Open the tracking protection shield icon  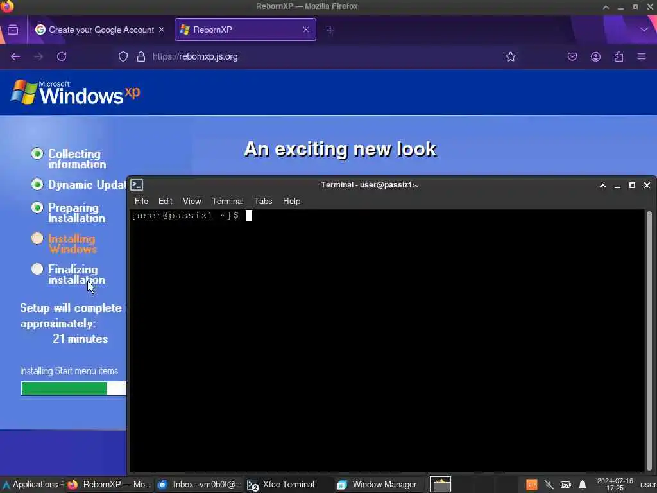coord(123,56)
